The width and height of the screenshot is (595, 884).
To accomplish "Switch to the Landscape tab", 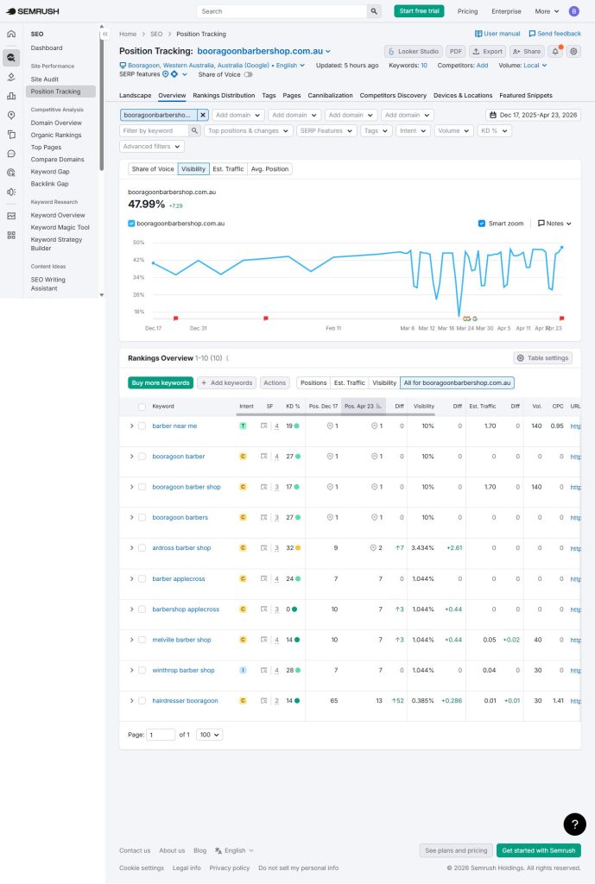I will click(x=136, y=95).
